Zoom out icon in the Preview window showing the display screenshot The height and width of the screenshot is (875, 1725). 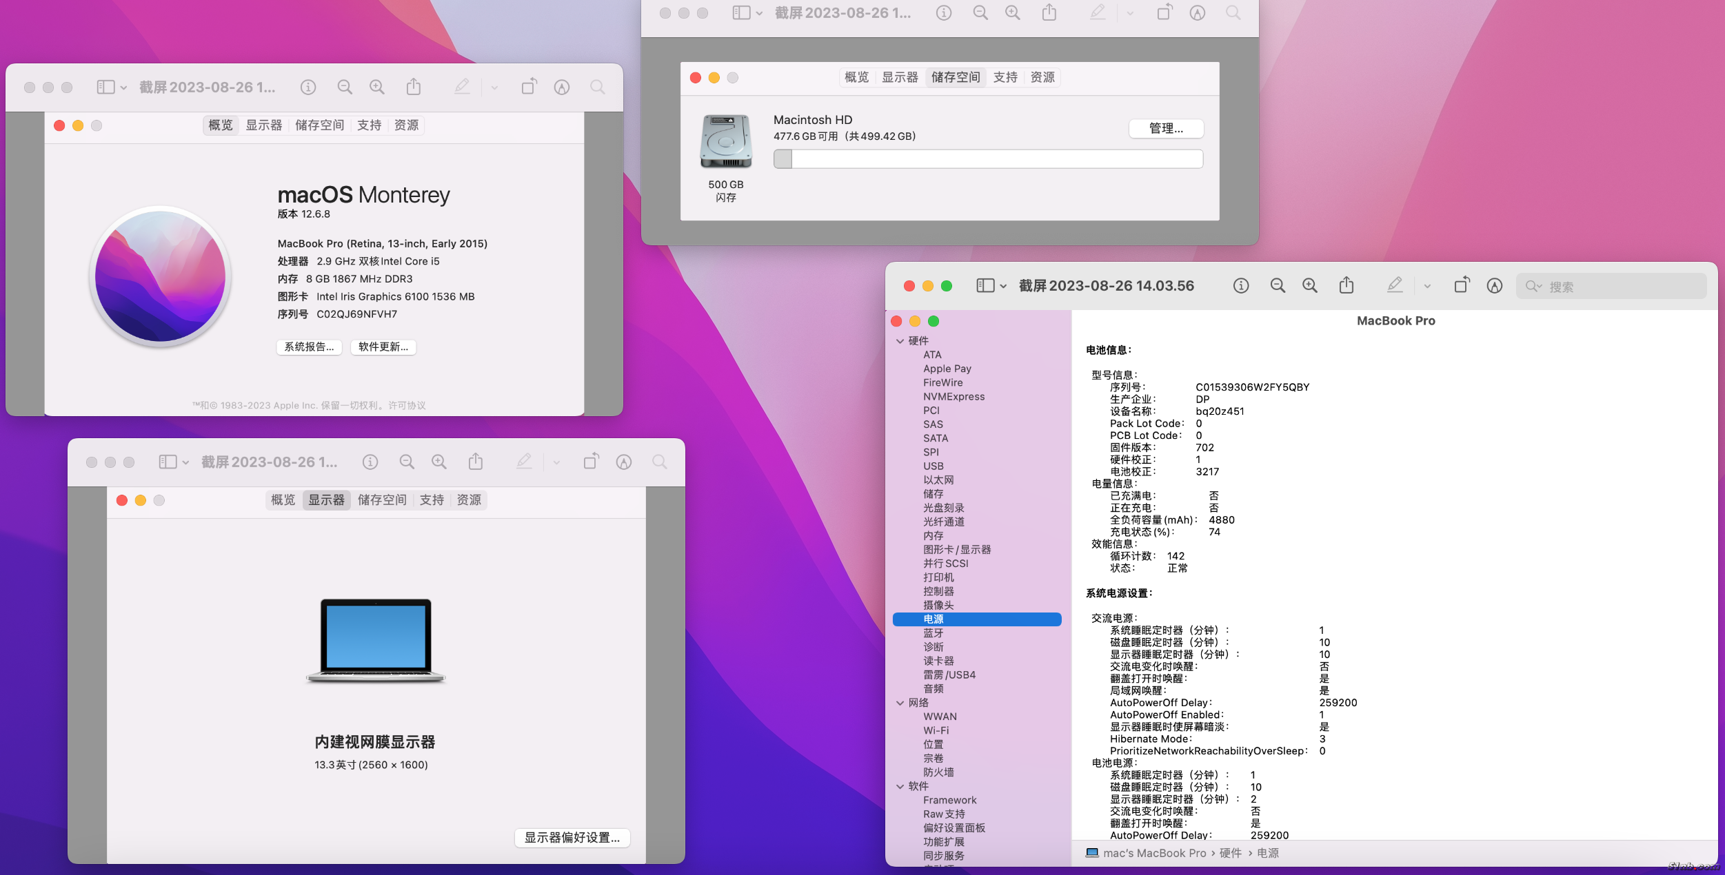point(407,462)
